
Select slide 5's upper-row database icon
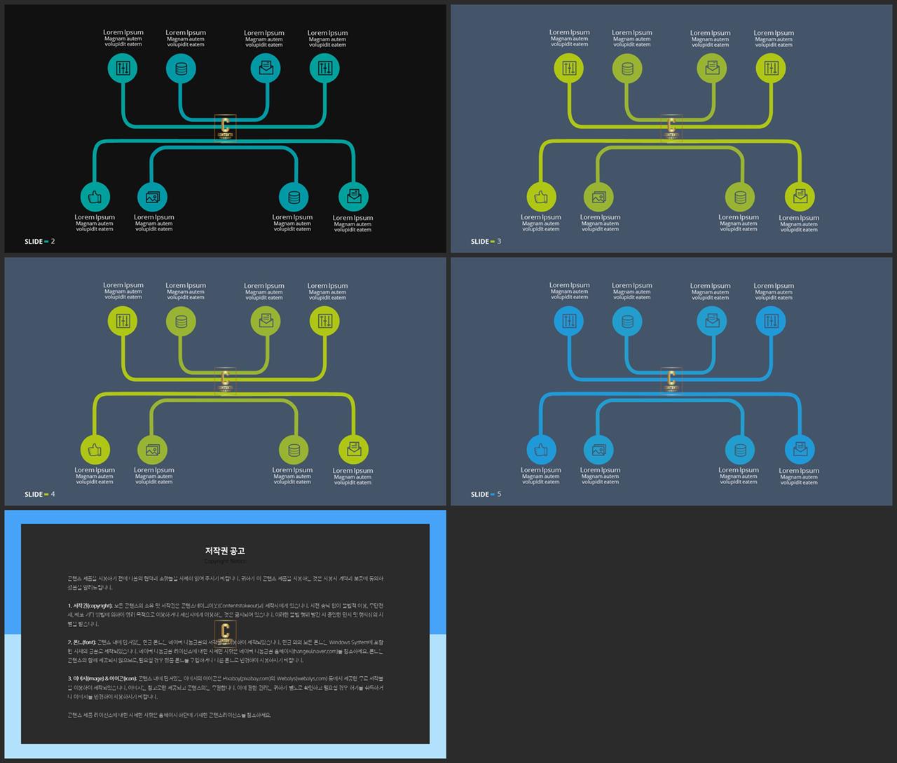click(x=627, y=322)
